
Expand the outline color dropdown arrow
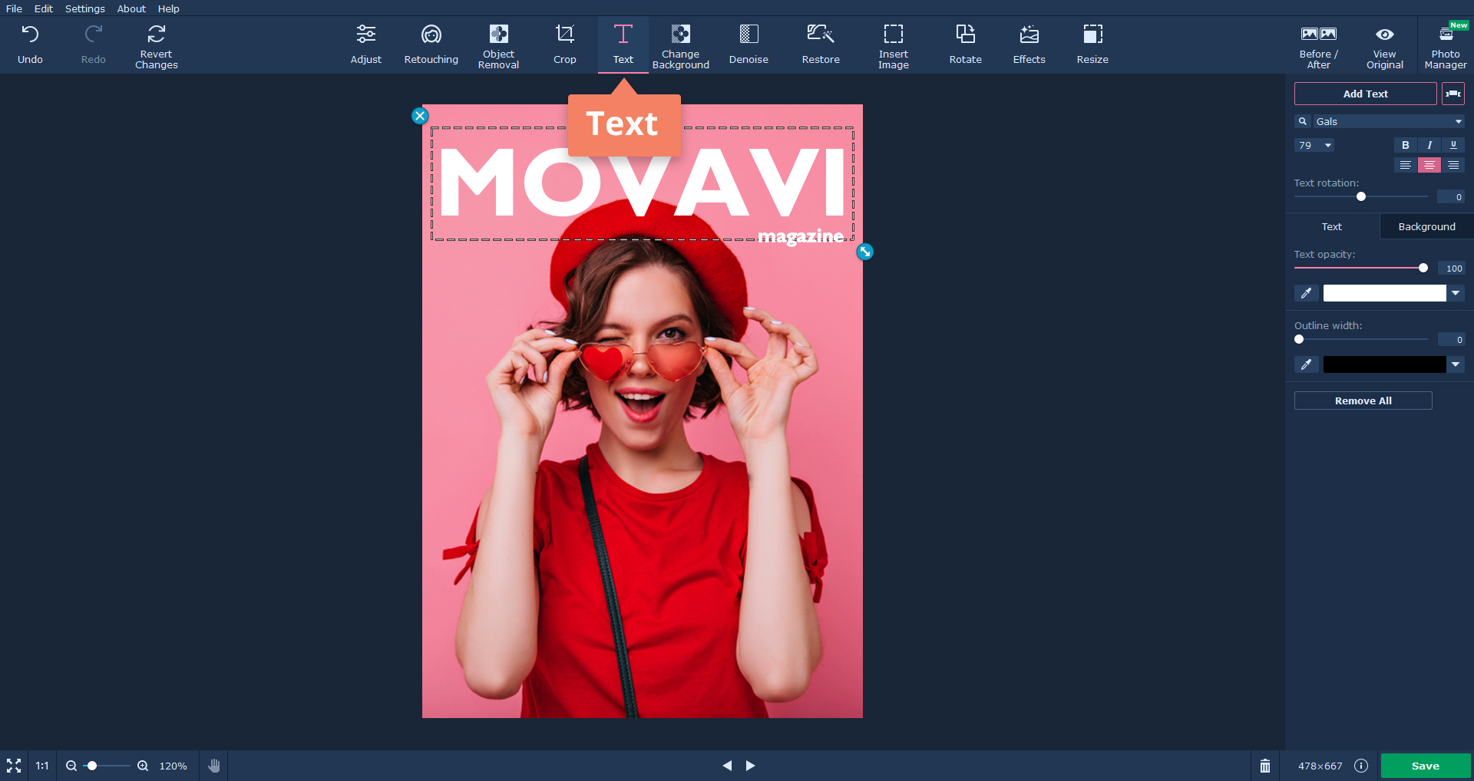(1456, 364)
